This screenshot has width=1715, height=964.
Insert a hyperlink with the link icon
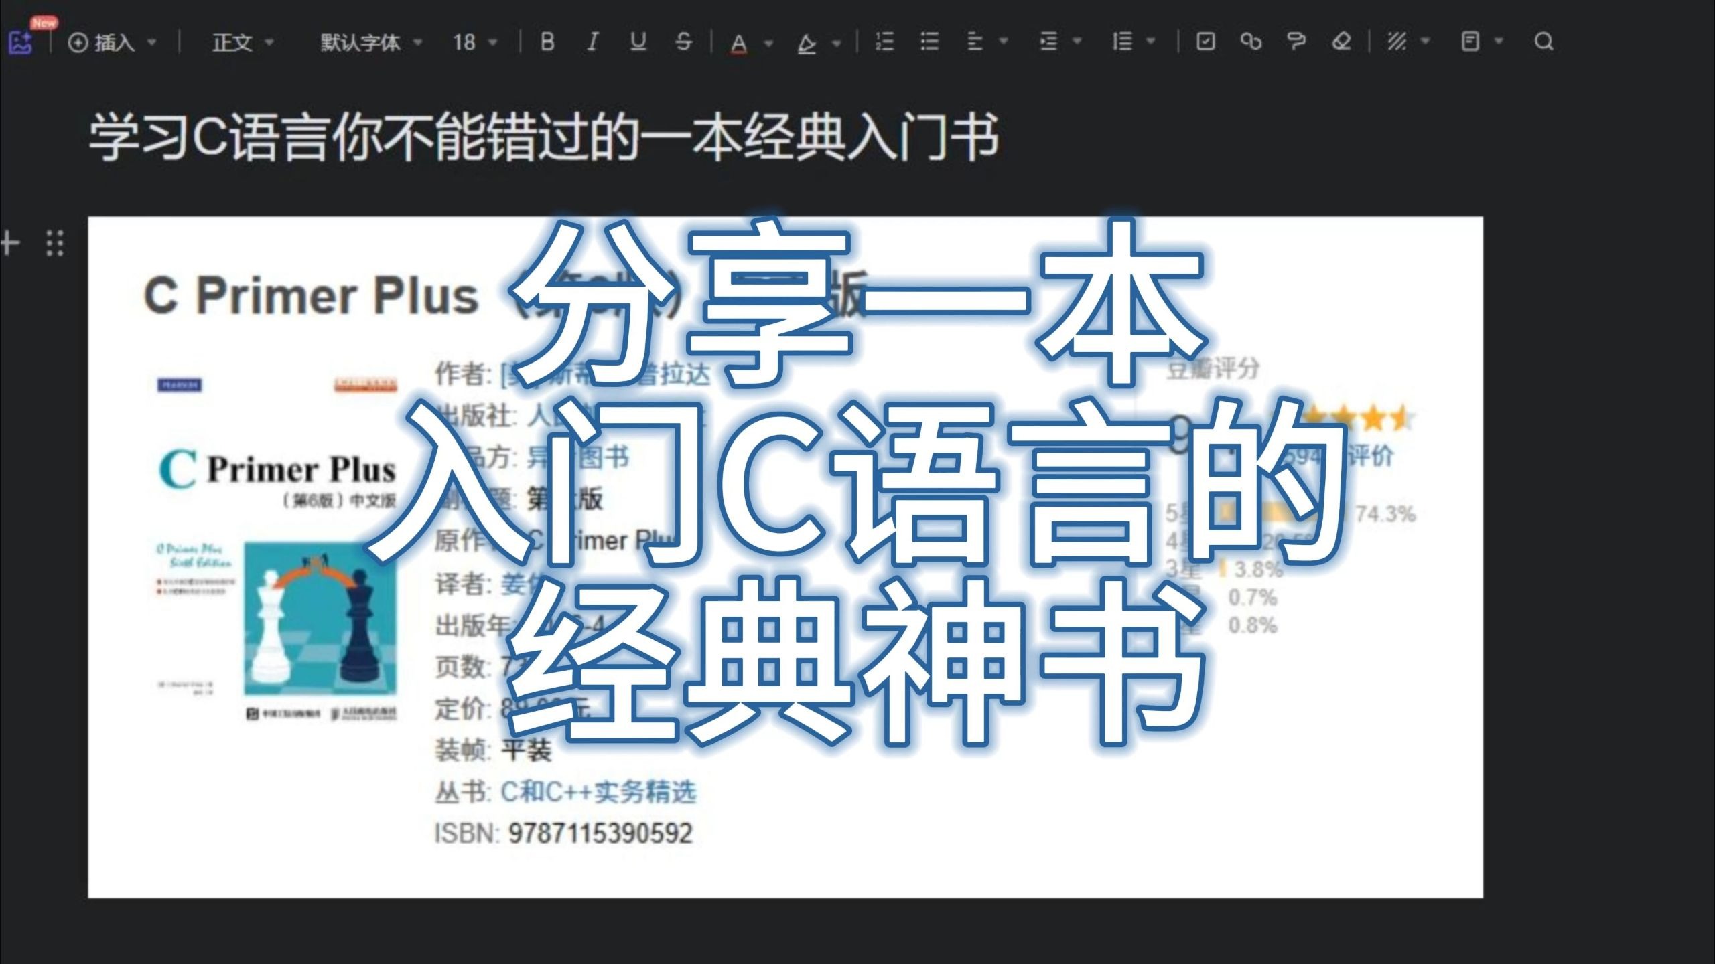point(1251,42)
